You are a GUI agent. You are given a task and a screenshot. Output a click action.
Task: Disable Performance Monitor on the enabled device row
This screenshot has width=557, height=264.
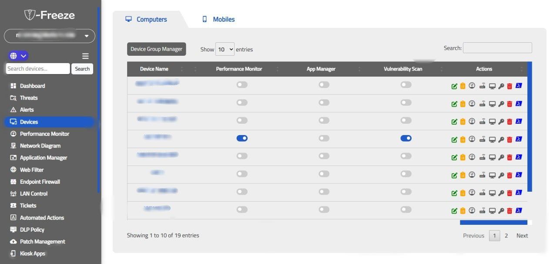coord(242,138)
